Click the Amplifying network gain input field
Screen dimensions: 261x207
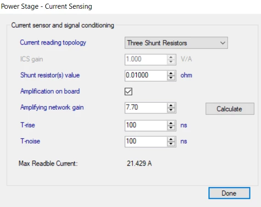pyautogui.click(x=146, y=108)
